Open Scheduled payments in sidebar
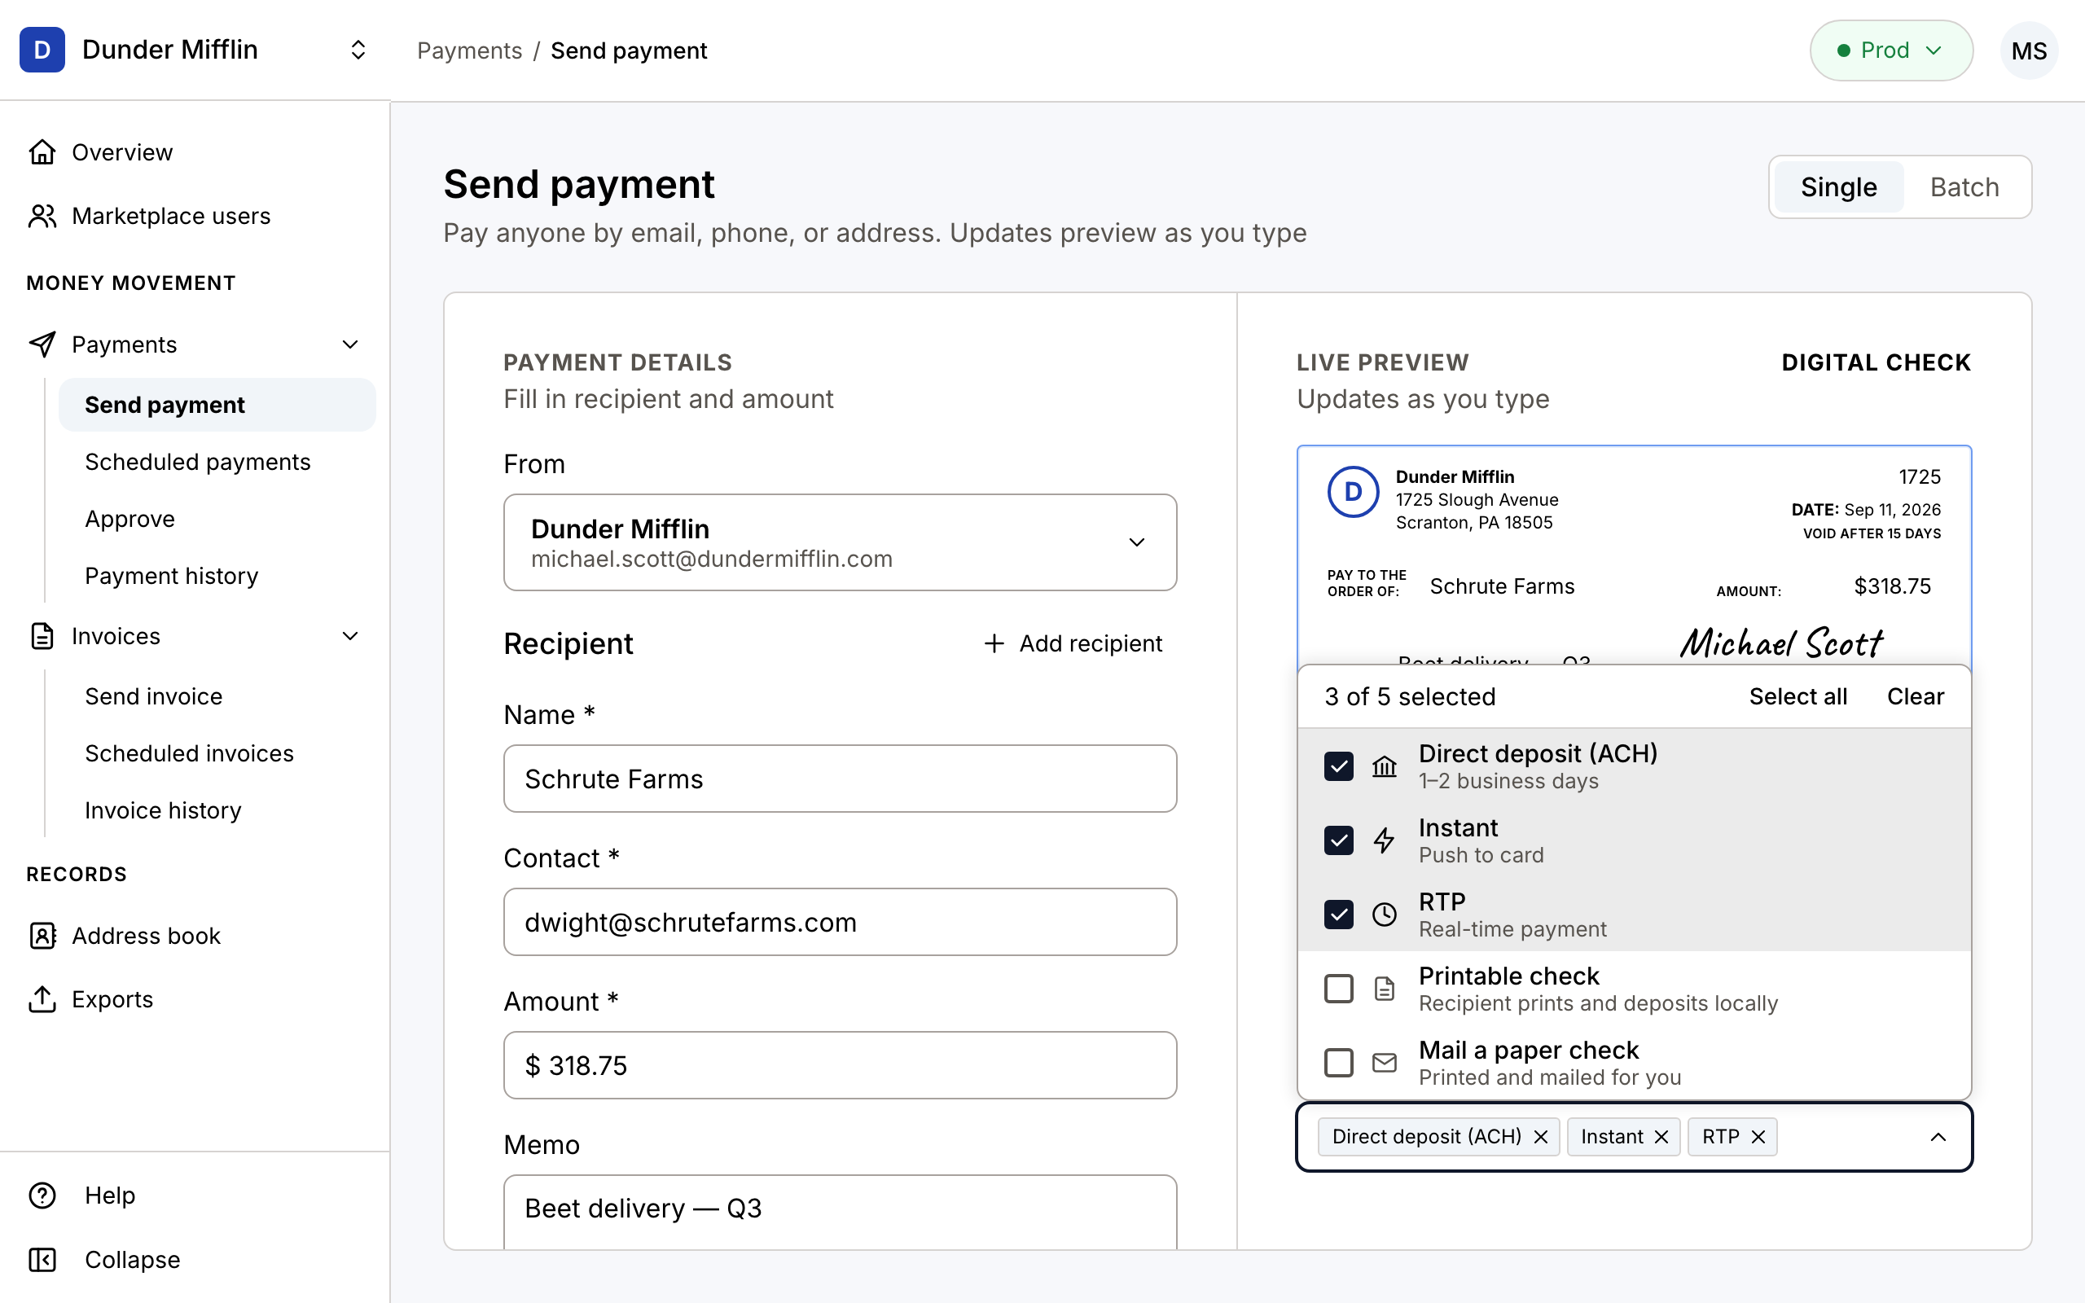Screen dimensions: 2085x1303 pyautogui.click(x=217, y=462)
